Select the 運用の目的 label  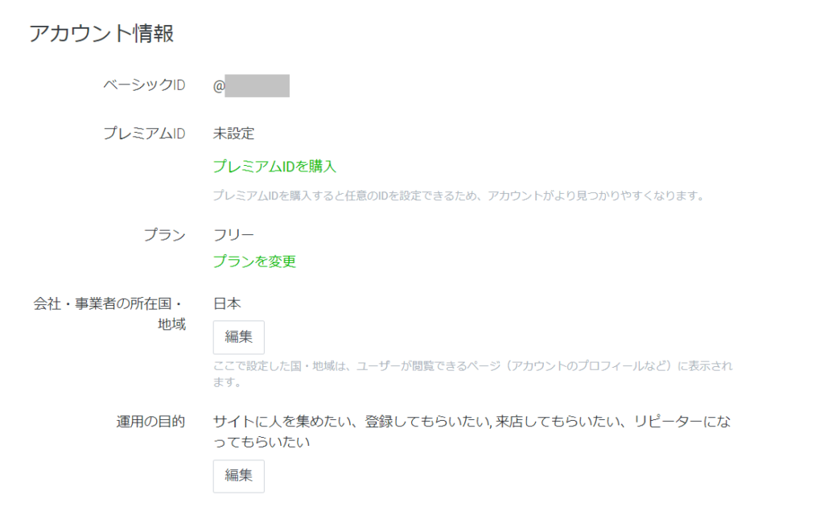(151, 422)
